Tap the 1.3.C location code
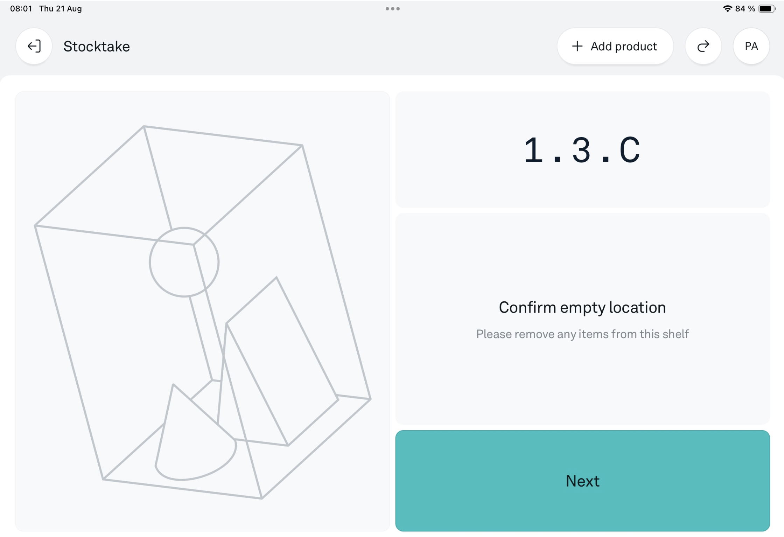 (582, 150)
